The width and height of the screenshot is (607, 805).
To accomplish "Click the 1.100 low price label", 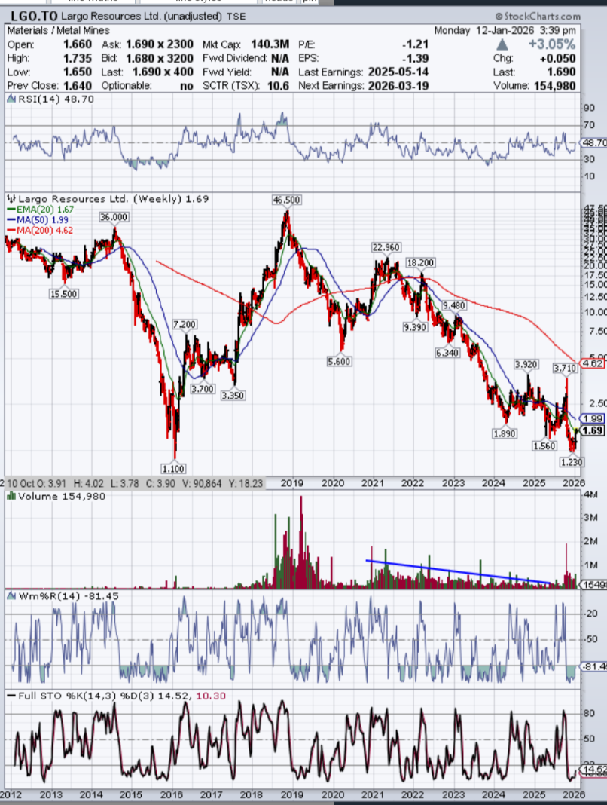I will (x=173, y=468).
